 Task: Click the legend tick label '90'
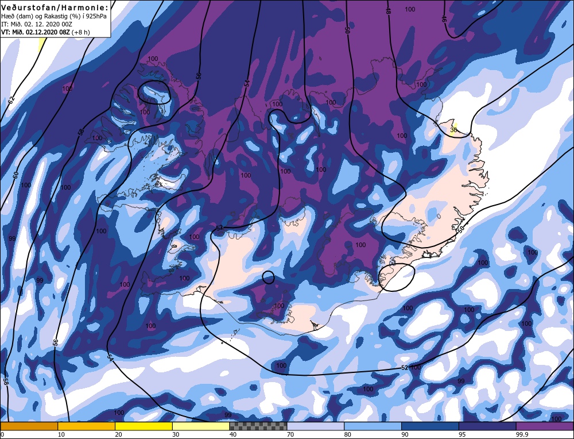[405, 434]
